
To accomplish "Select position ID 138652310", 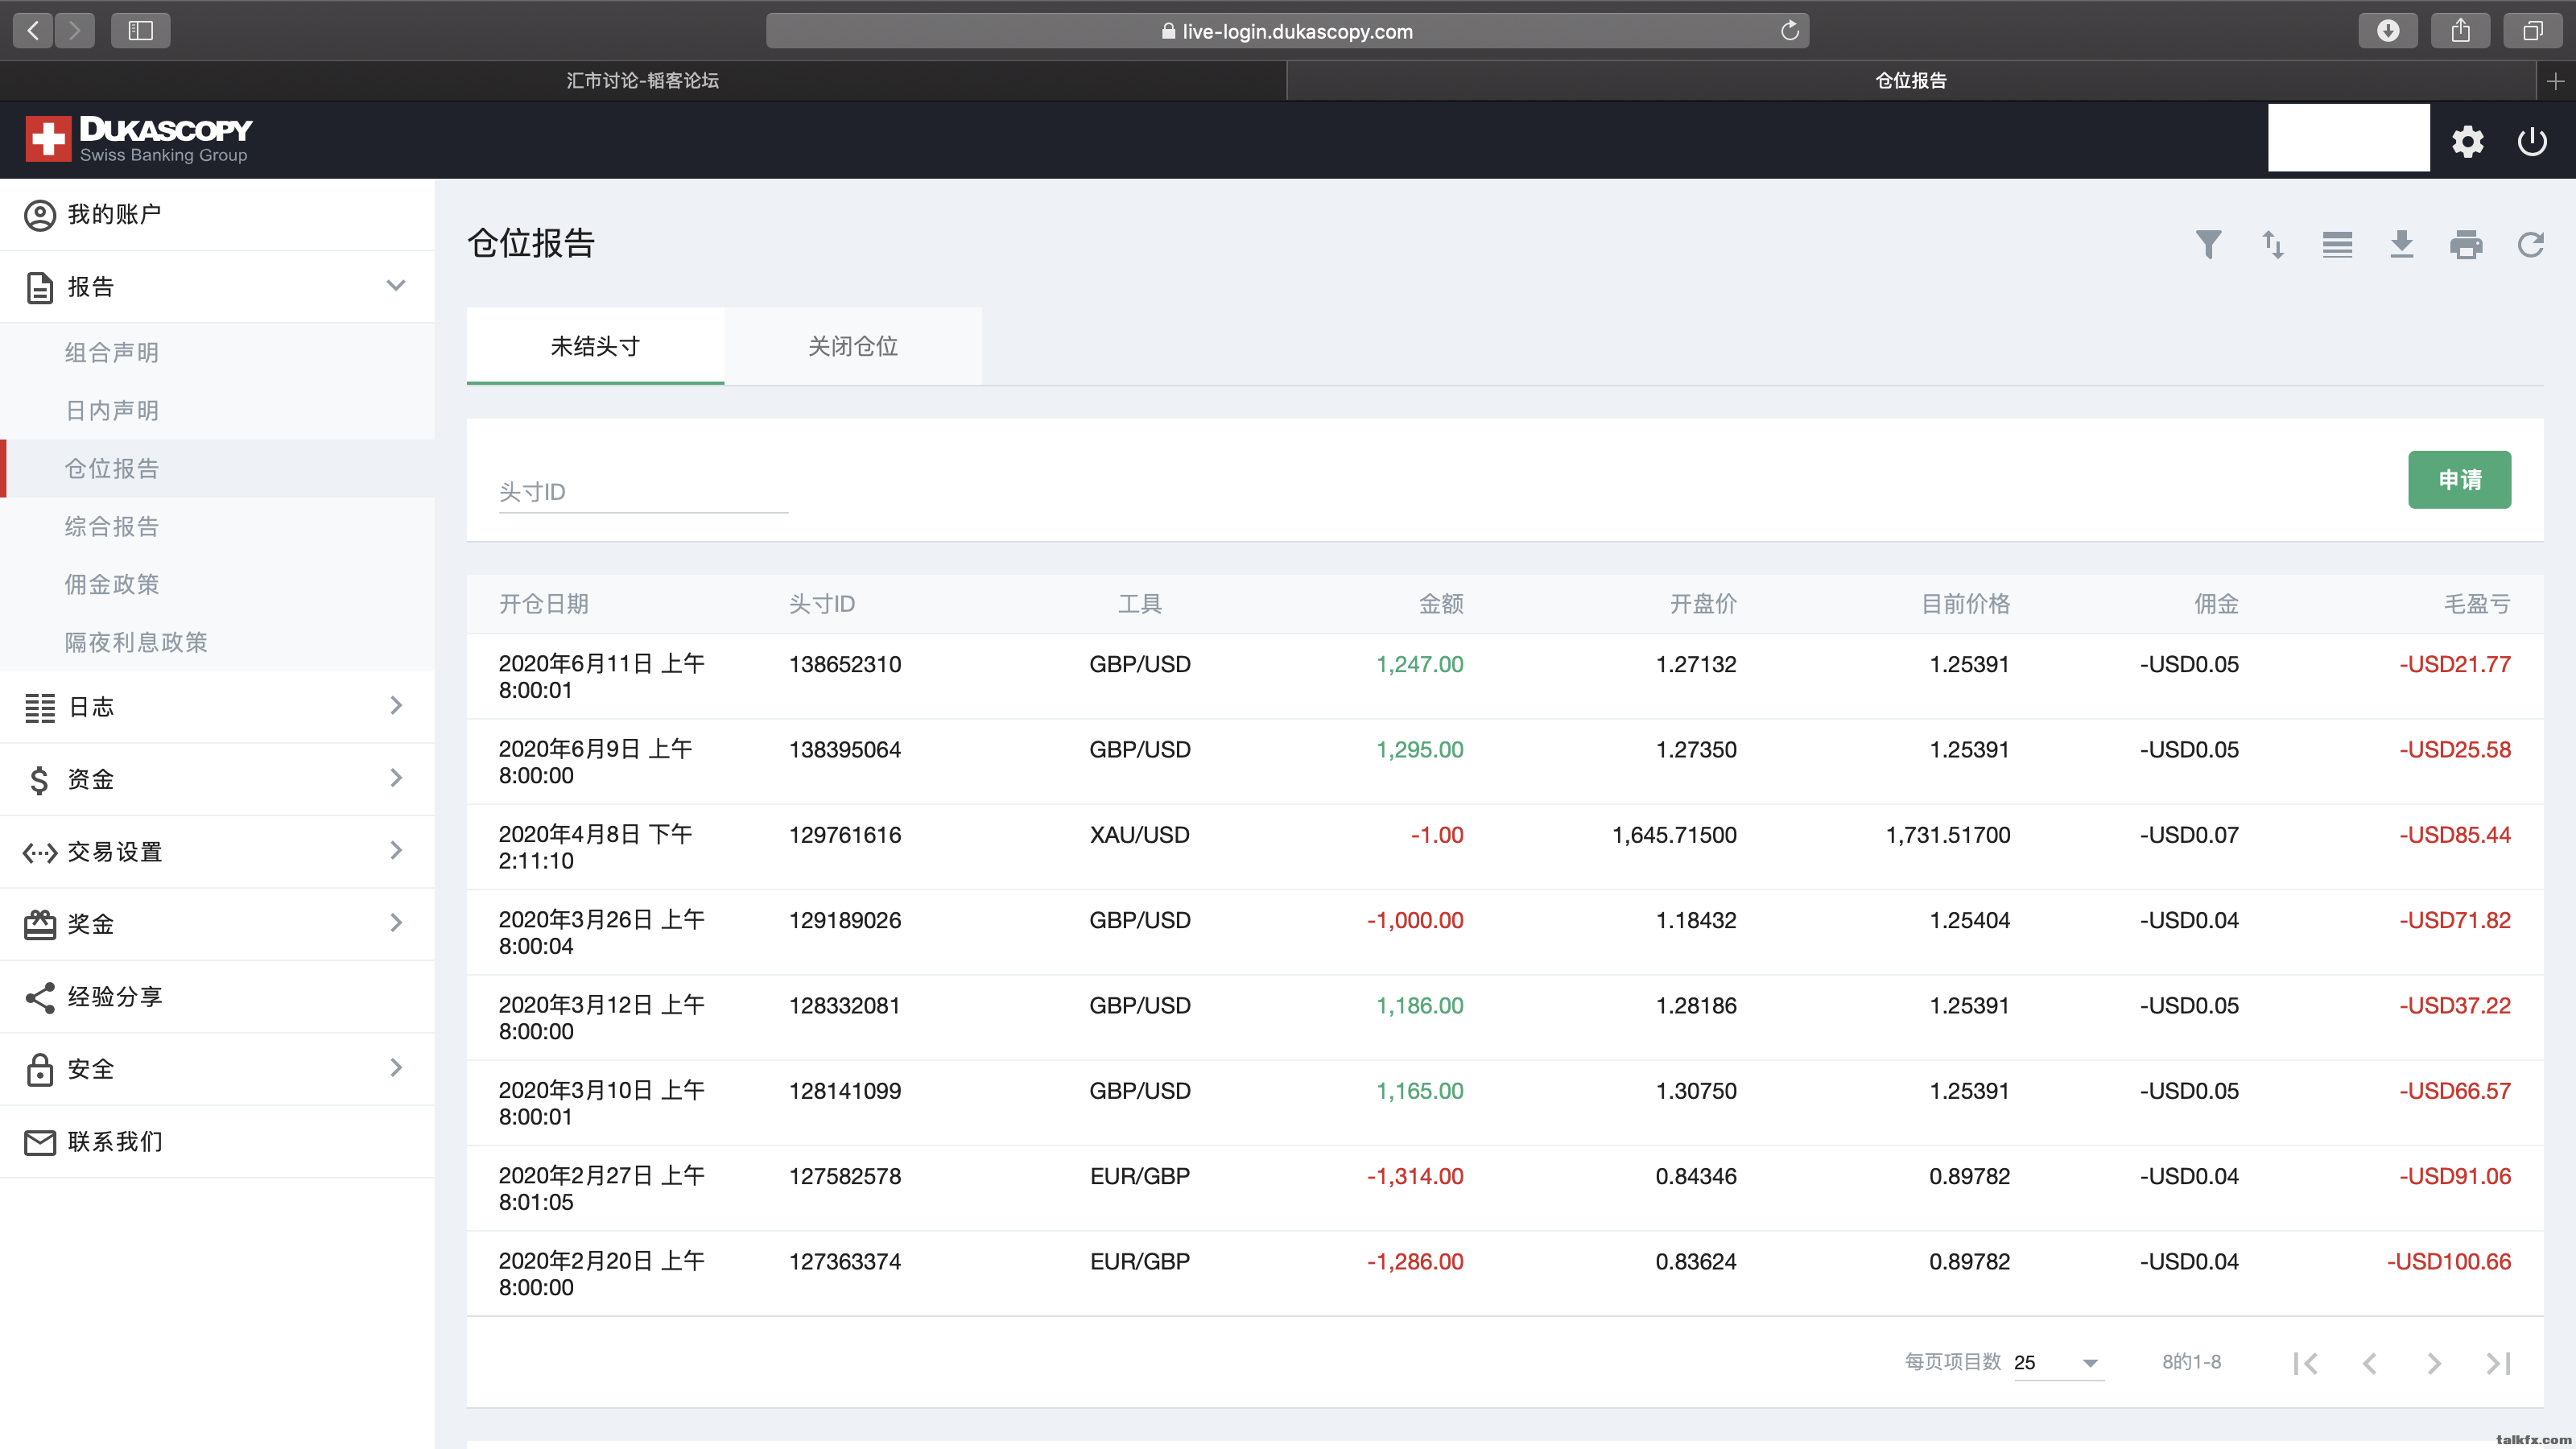I will tap(845, 664).
